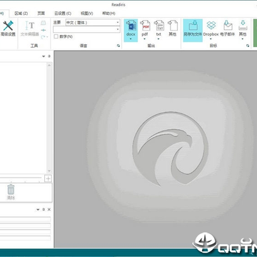
Task: Open 目标 group dialog launcher
Action: 248,46
